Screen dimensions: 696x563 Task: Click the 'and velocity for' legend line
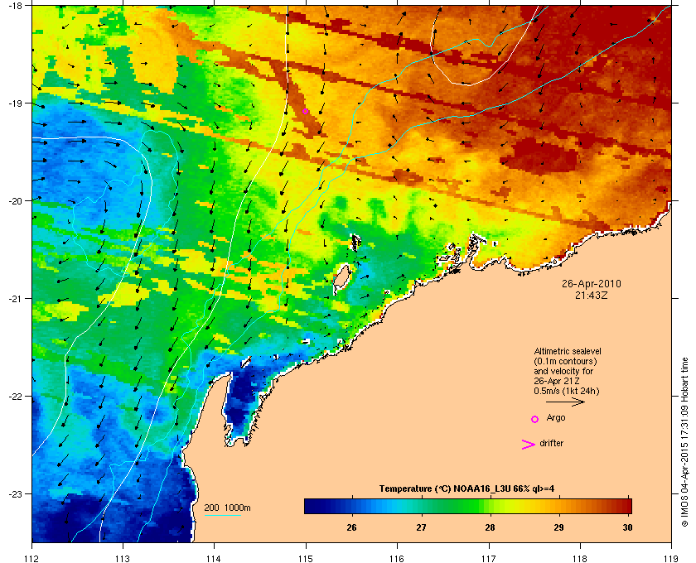point(563,371)
